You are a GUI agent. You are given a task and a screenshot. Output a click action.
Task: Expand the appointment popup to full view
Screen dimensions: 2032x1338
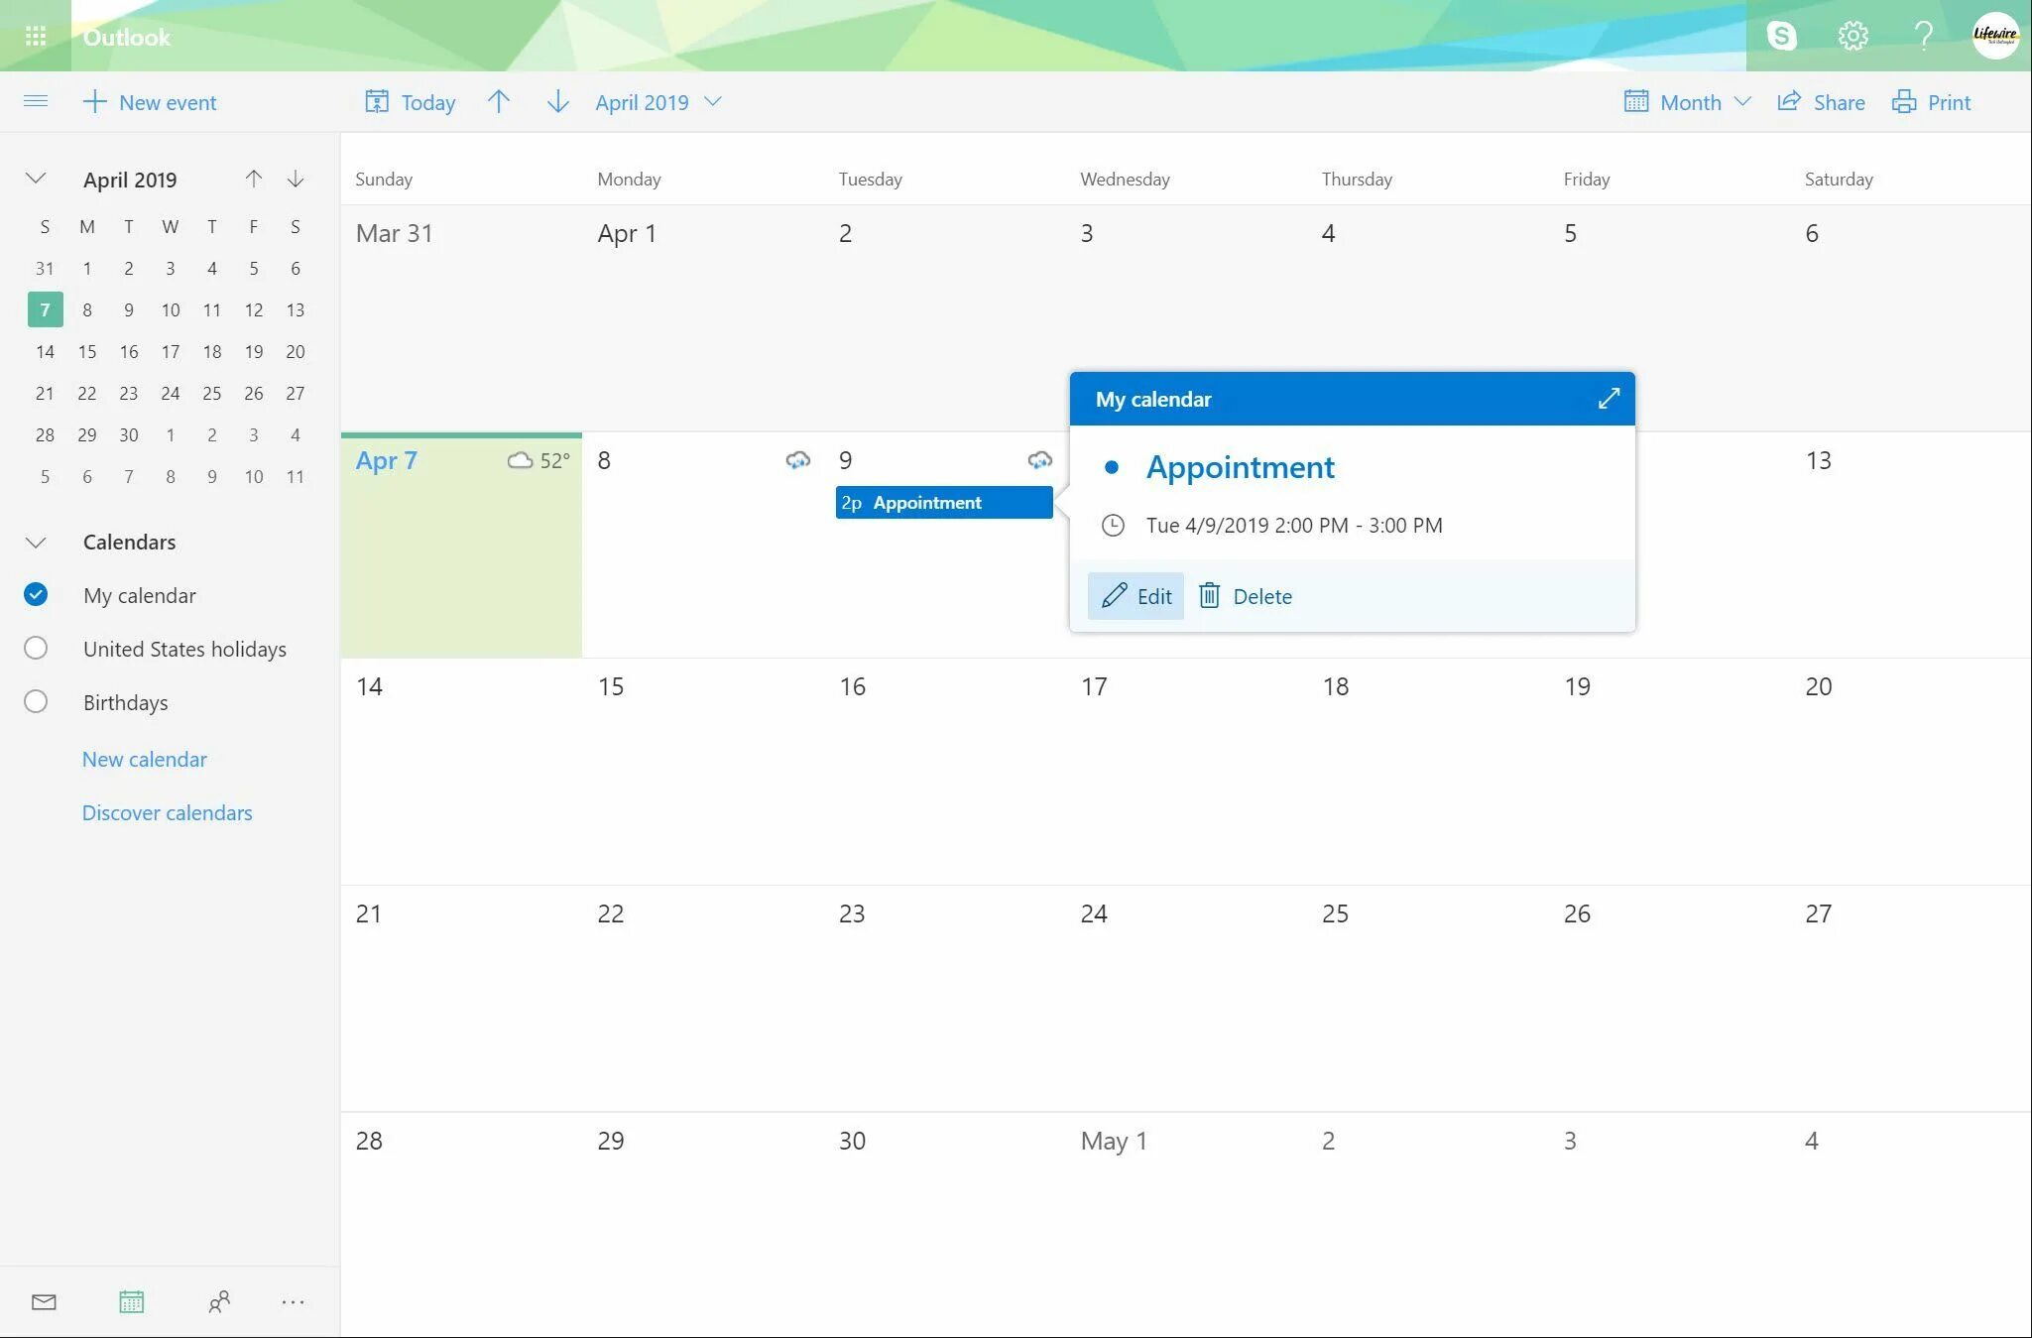tap(1609, 399)
